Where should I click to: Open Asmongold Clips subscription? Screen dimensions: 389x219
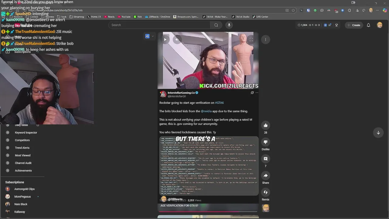coord(24,189)
